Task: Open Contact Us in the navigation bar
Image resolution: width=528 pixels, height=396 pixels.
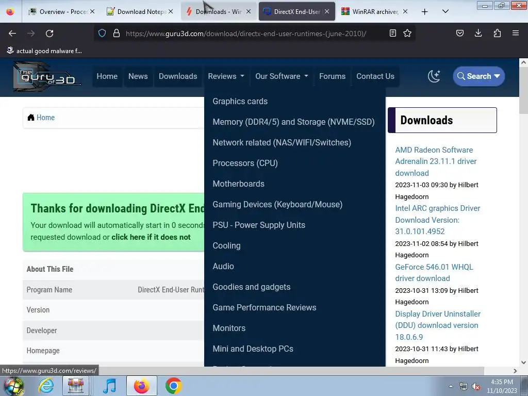Action: (x=375, y=76)
